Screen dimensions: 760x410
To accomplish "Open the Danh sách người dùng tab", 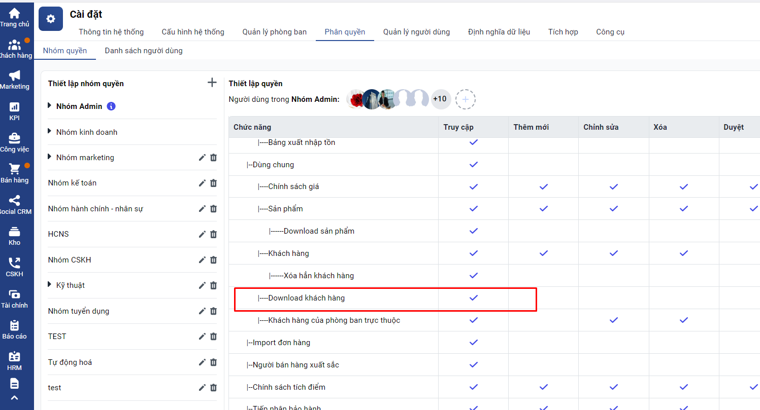I will click(144, 51).
